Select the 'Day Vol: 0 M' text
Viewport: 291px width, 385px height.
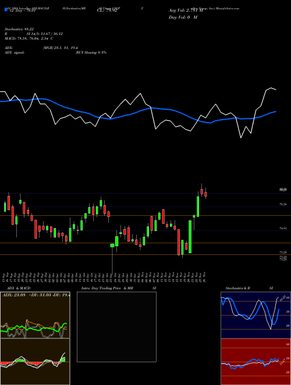coord(183,17)
